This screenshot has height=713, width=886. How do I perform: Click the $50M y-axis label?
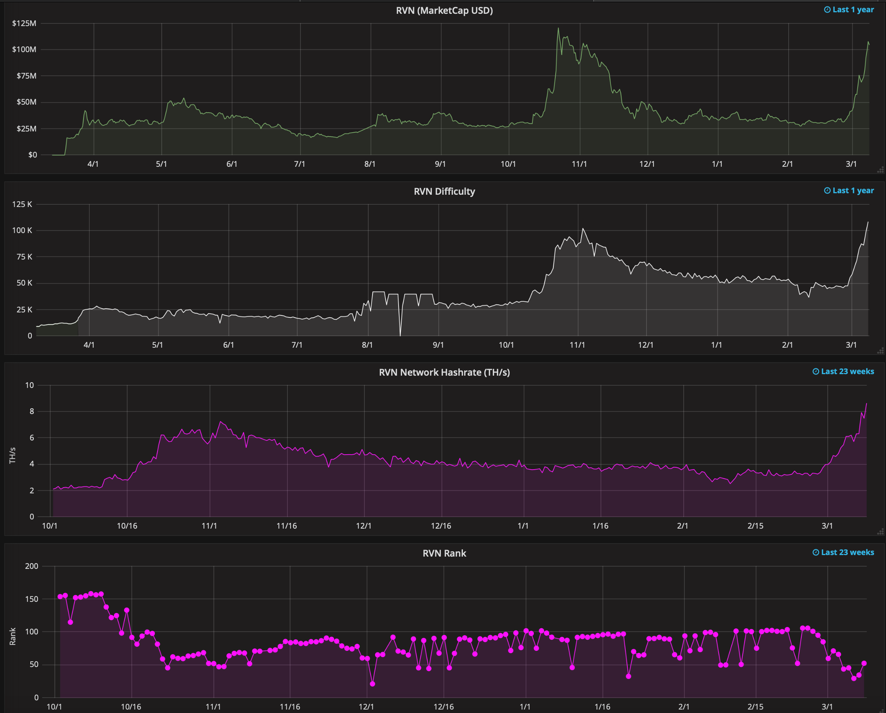[x=26, y=102]
